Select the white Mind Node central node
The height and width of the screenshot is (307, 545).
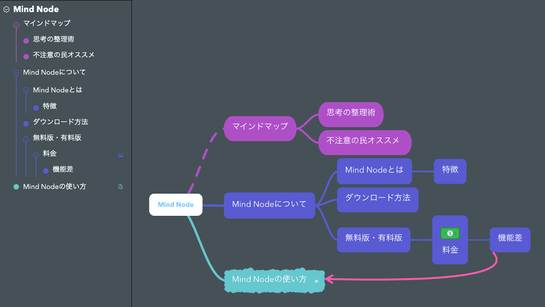(176, 204)
